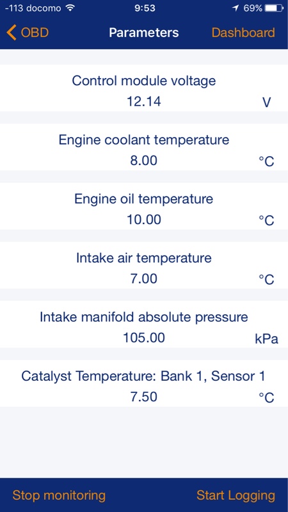The width and height of the screenshot is (288, 512).
Task: Go back to OBD screen
Action: click(x=28, y=33)
